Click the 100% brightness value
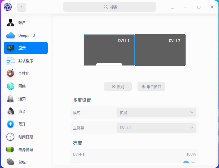This screenshot has height=168, width=219. click(x=191, y=154)
